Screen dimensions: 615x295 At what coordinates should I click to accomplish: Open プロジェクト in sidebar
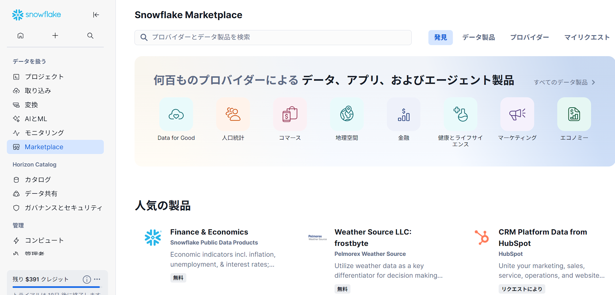pyautogui.click(x=55, y=77)
